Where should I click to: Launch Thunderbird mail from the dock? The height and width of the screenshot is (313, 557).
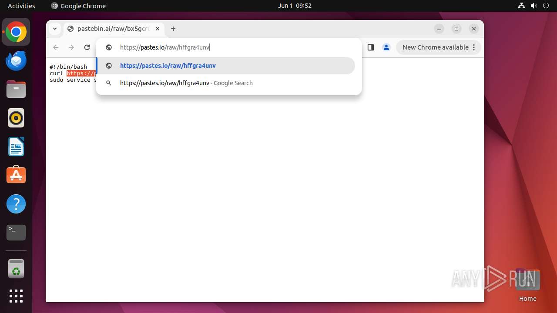[16, 61]
